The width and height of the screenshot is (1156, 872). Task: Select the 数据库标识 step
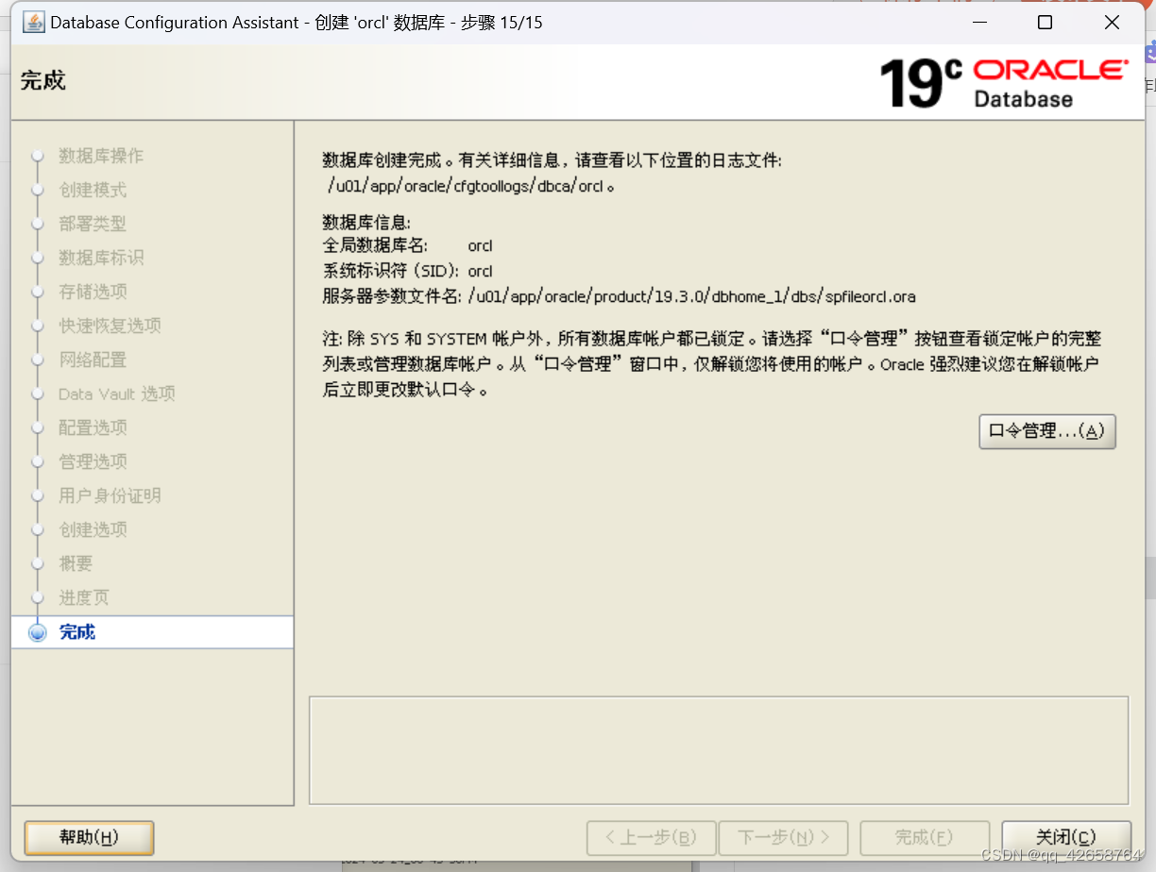point(101,258)
